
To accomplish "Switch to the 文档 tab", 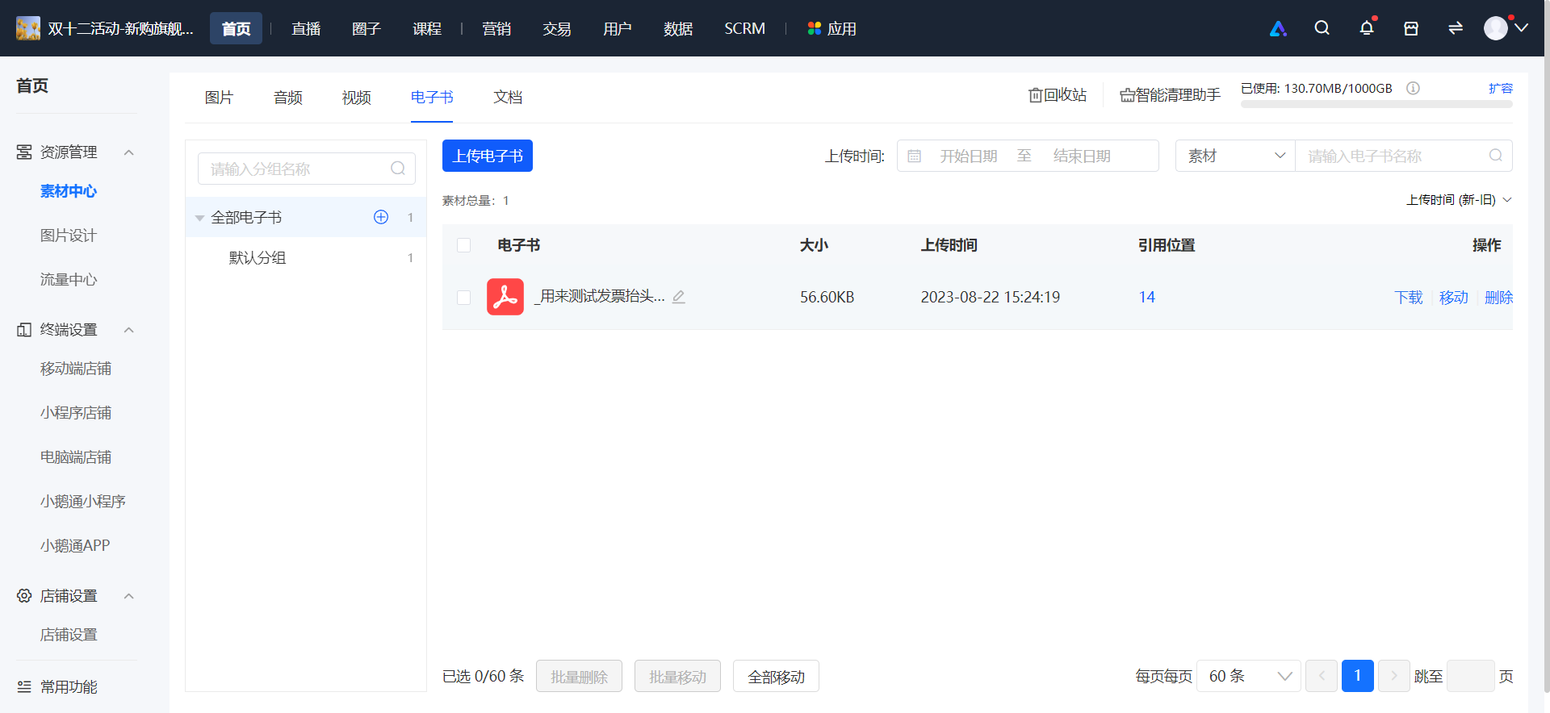I will (508, 98).
